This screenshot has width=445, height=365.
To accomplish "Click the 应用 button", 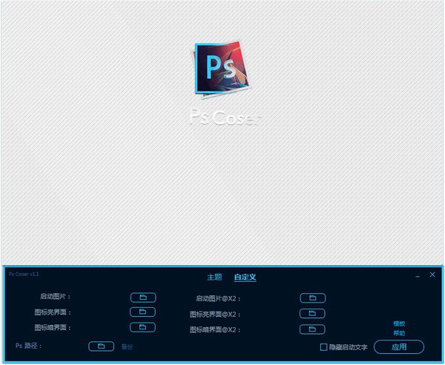I will [x=399, y=347].
